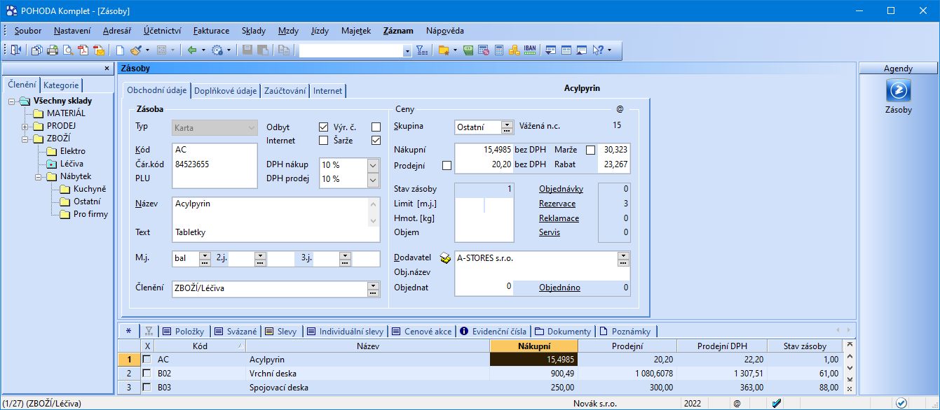
Task: Open the Dodavatel A-STORES dropdown
Action: click(623, 259)
